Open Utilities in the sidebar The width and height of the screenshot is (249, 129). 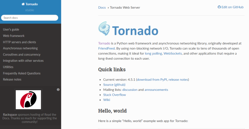(8, 67)
